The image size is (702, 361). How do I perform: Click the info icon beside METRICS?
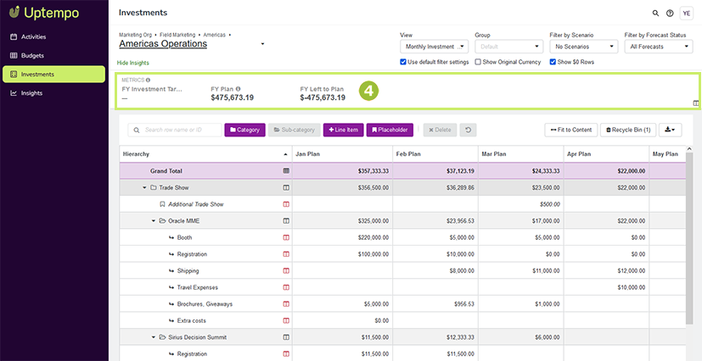point(148,80)
